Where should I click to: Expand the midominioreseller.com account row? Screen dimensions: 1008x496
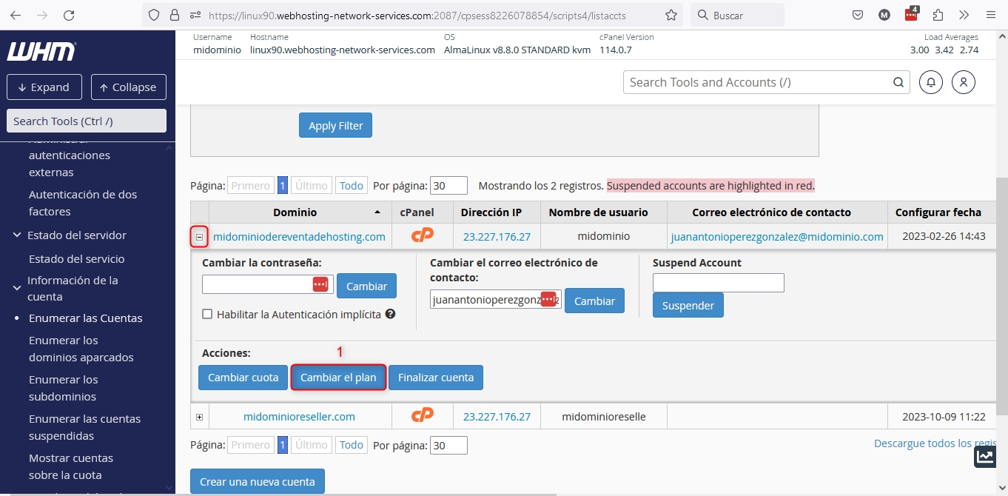tap(200, 417)
